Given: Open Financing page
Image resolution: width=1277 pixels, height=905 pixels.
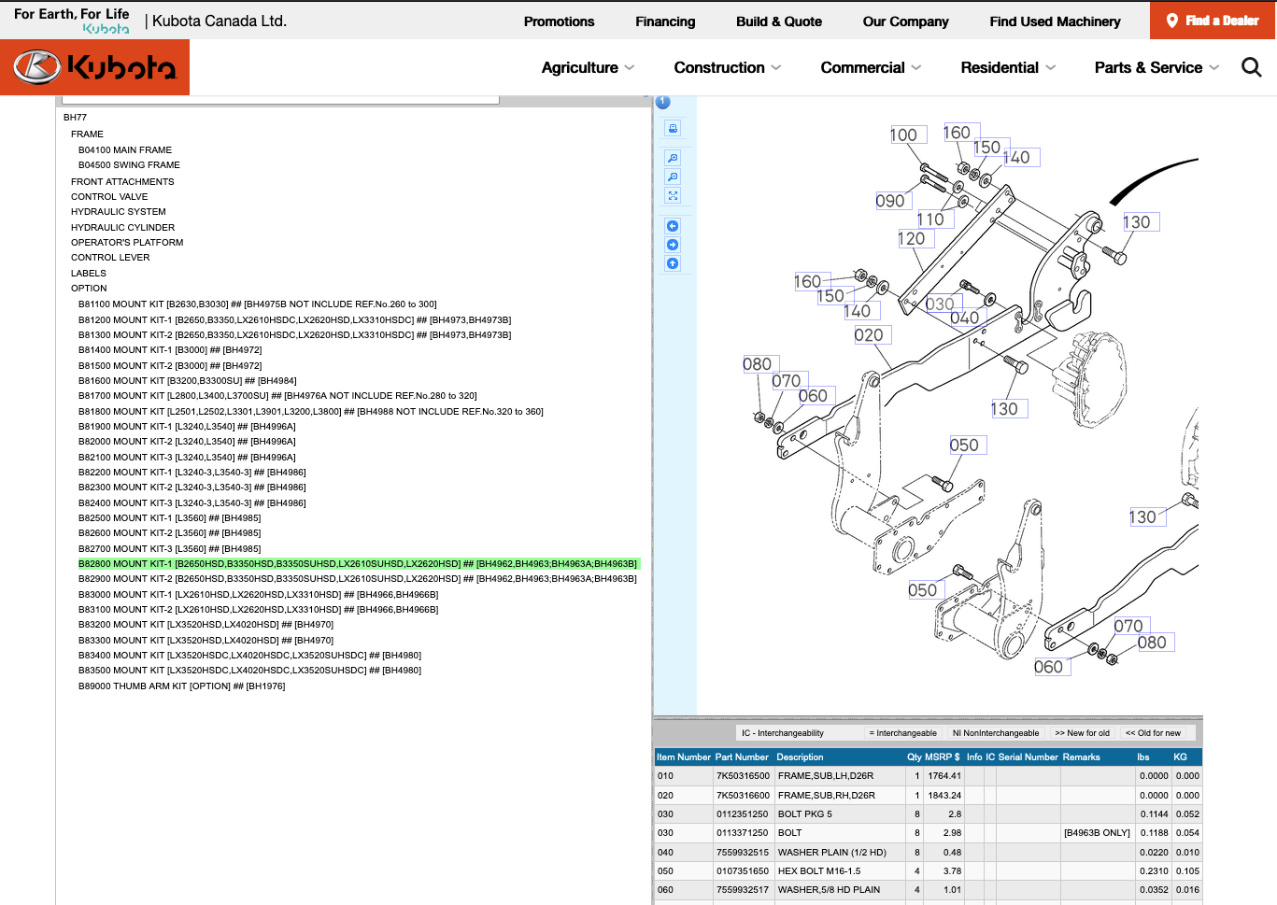Looking at the screenshot, I should (x=665, y=21).
